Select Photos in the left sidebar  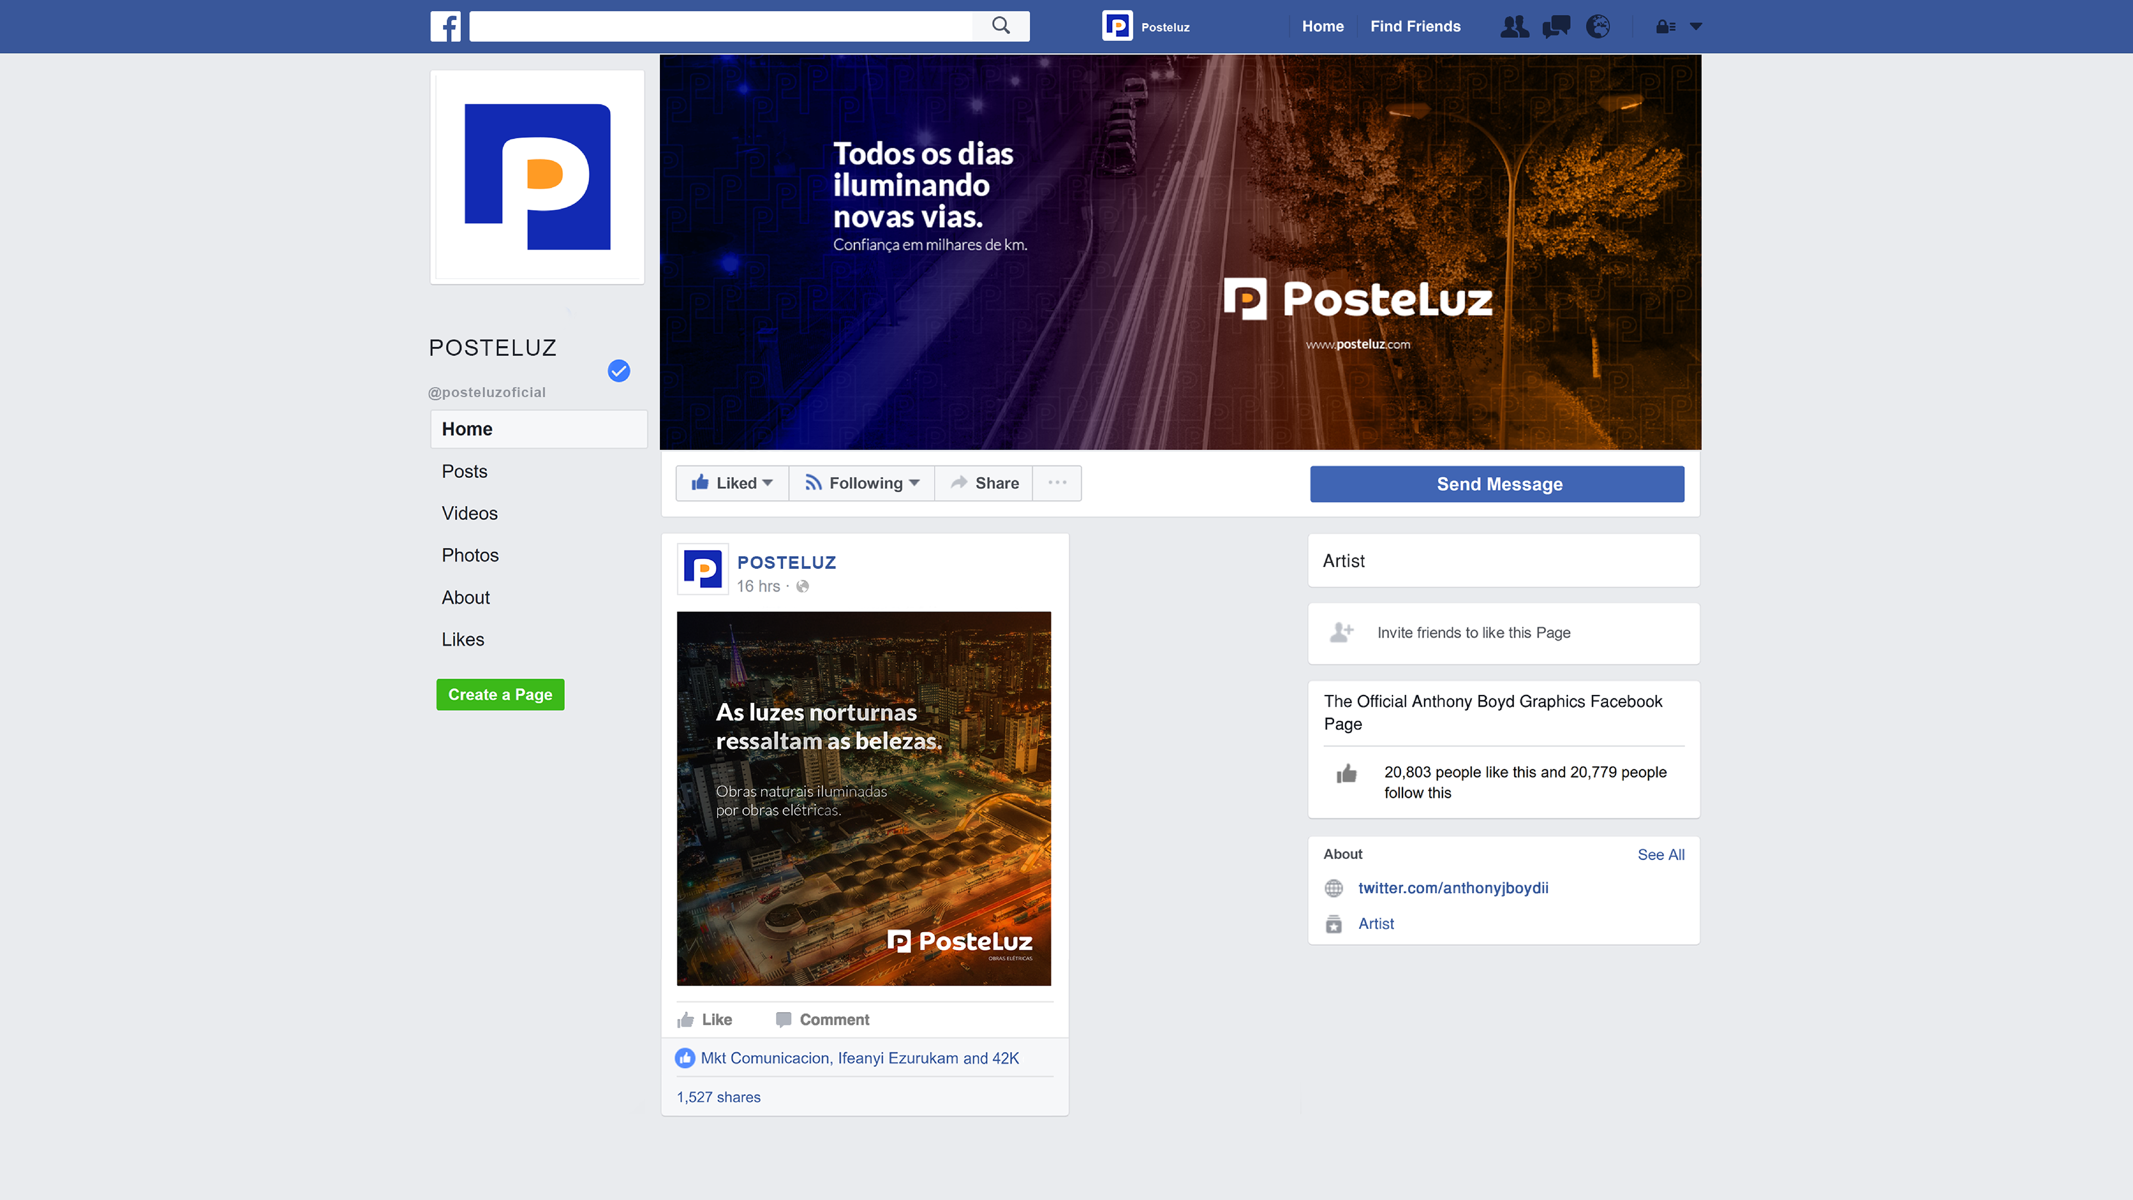pyautogui.click(x=469, y=555)
